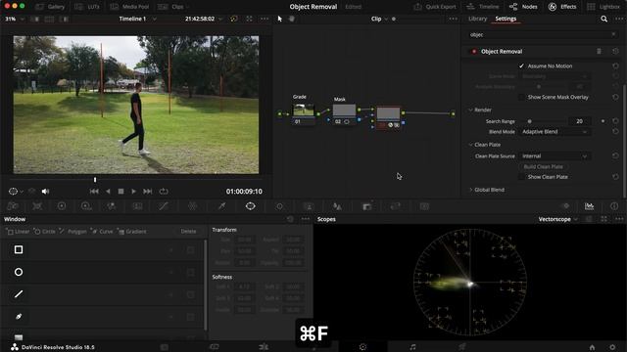Toggle the Effects panel
Image resolution: width=627 pixels, height=352 pixels.
pos(562,7)
